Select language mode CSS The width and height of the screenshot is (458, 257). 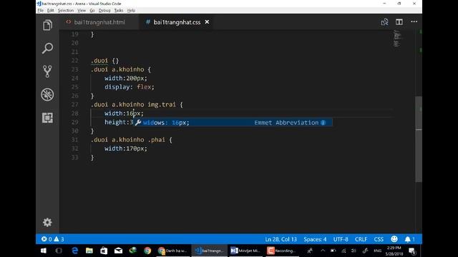pos(379,239)
